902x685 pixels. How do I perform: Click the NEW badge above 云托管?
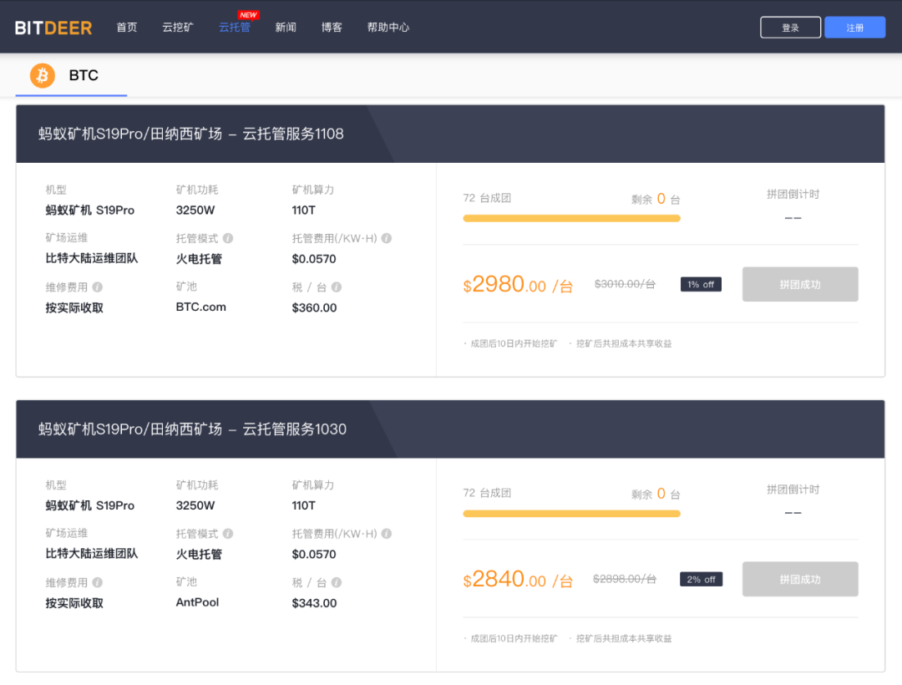[249, 15]
